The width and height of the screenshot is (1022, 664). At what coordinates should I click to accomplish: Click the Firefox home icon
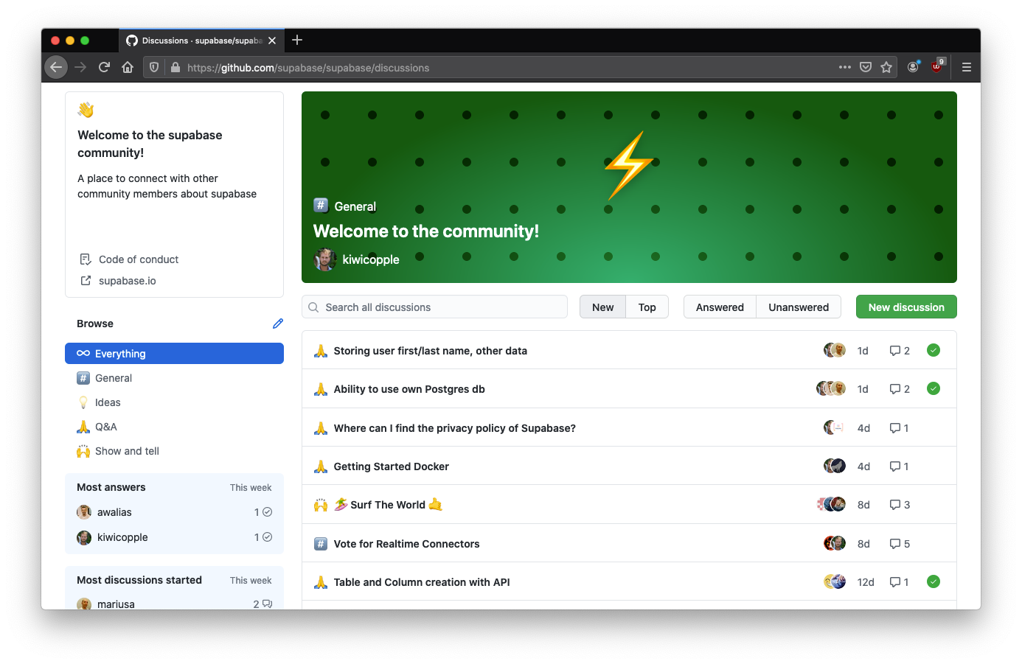click(128, 67)
